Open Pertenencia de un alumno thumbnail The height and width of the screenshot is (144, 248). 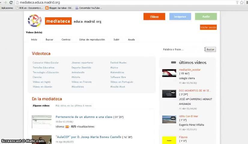[x=42, y=122]
